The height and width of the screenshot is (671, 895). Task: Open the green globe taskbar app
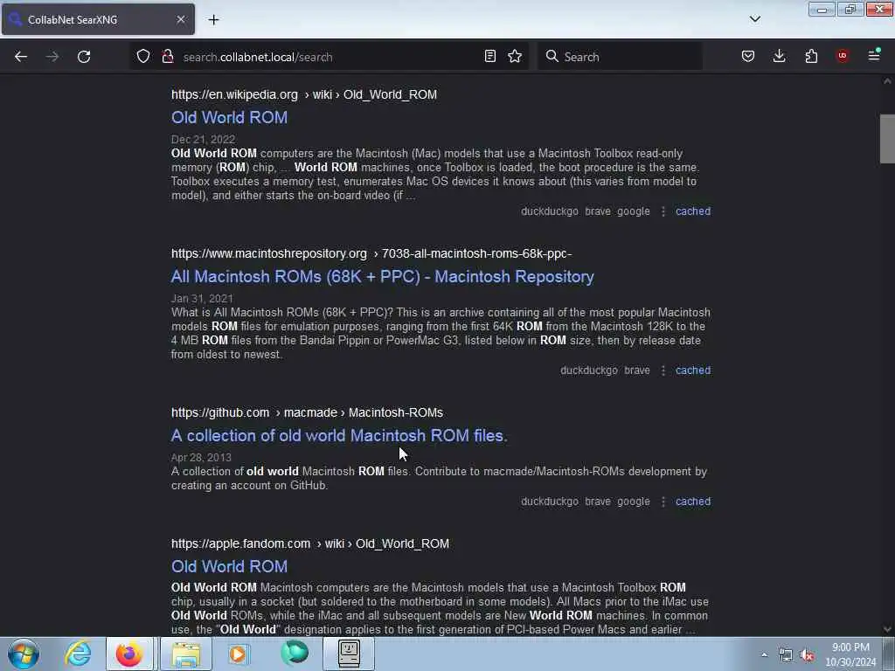pyautogui.click(x=295, y=654)
